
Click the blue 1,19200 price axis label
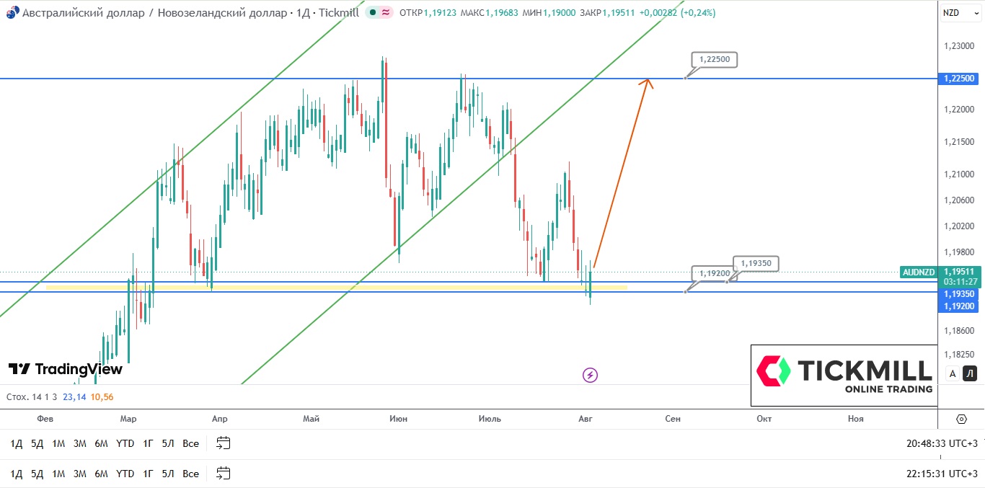click(959, 306)
